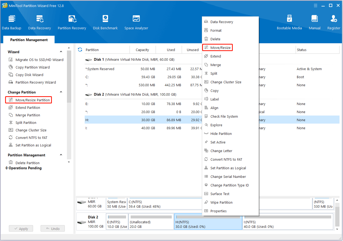Select Merge in the context menu
Screen dimensions: 343x241
[230, 65]
